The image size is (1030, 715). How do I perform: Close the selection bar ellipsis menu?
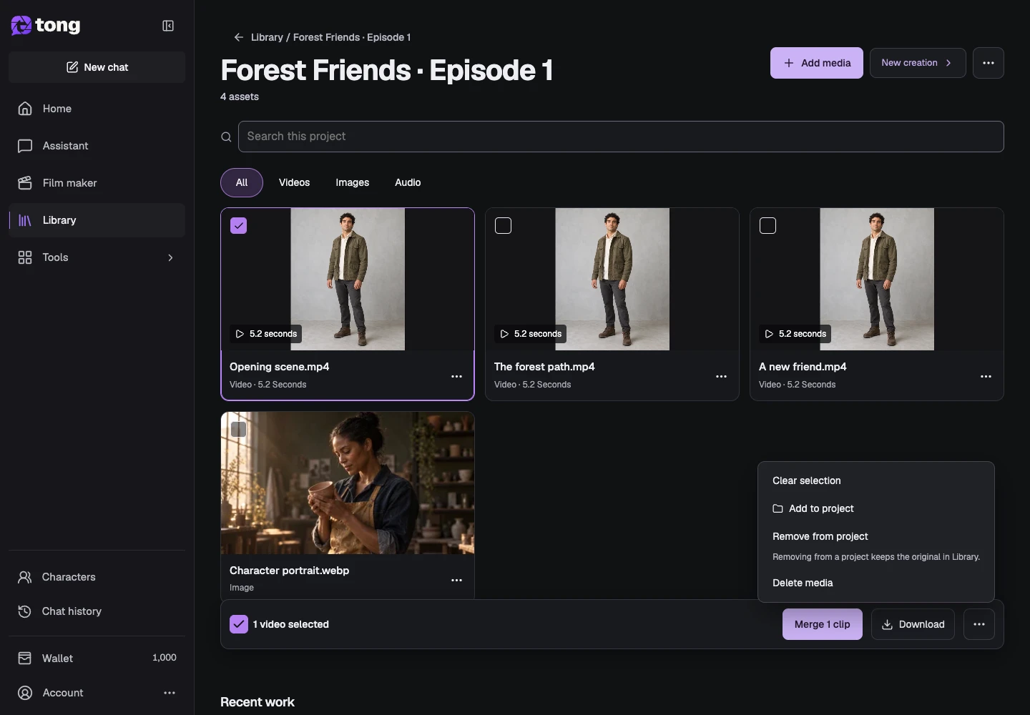click(x=979, y=624)
